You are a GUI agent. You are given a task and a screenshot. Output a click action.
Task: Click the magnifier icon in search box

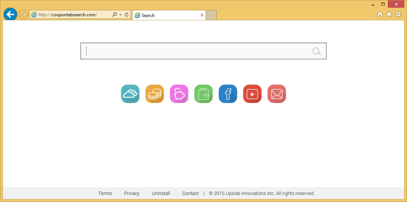pyautogui.click(x=316, y=51)
